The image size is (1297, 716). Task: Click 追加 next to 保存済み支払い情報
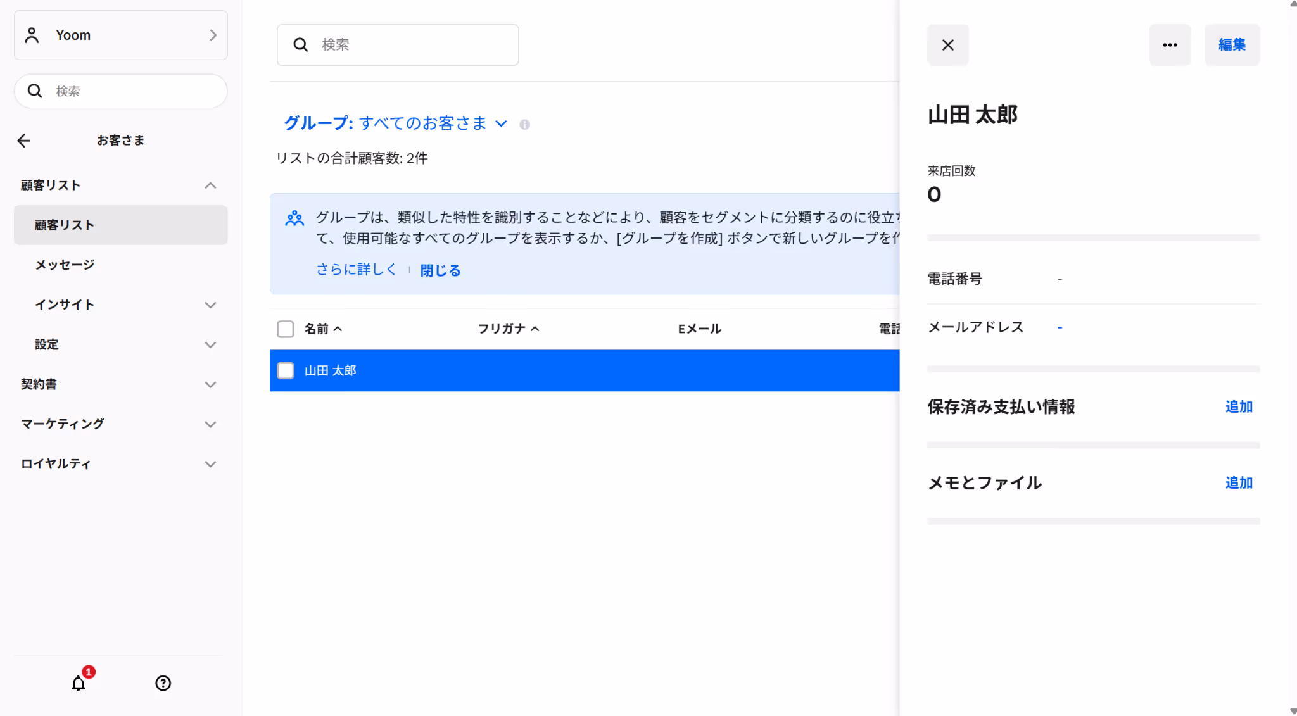(1239, 407)
